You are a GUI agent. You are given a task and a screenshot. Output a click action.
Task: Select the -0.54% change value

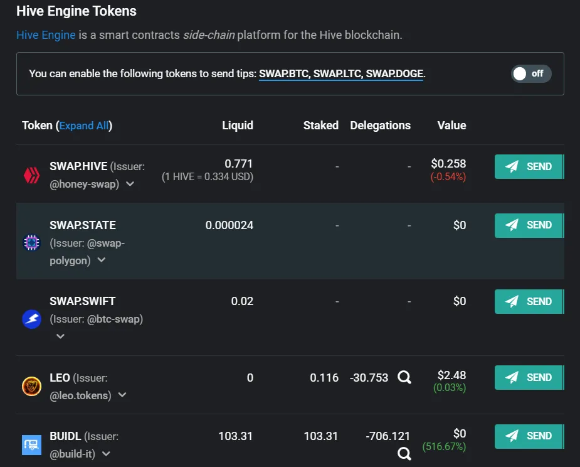(448, 176)
